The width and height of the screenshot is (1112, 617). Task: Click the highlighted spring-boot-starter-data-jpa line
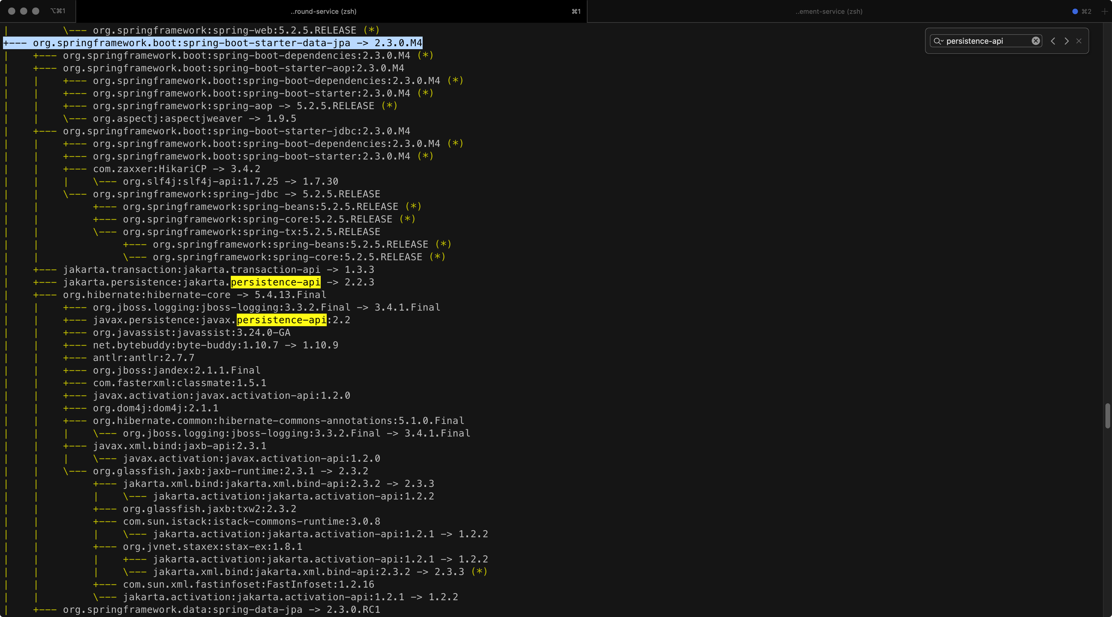213,43
